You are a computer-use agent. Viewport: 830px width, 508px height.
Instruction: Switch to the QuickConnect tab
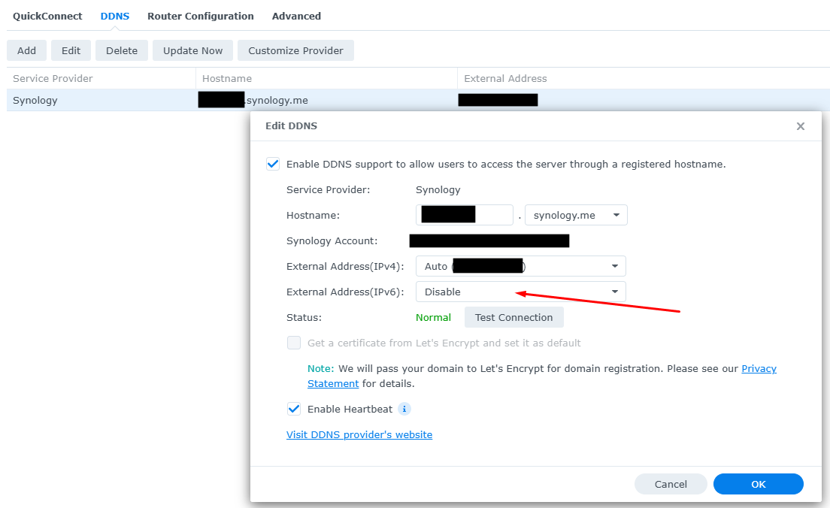coord(47,16)
